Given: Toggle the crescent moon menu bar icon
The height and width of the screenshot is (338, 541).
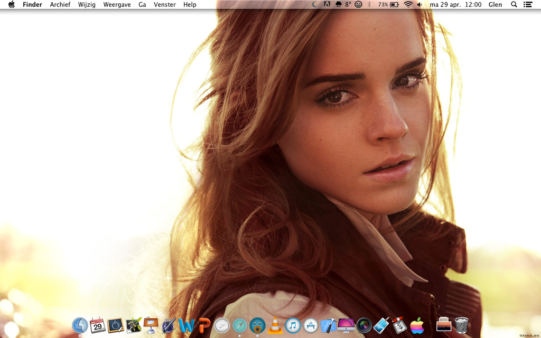Looking at the screenshot, I should [315, 5].
